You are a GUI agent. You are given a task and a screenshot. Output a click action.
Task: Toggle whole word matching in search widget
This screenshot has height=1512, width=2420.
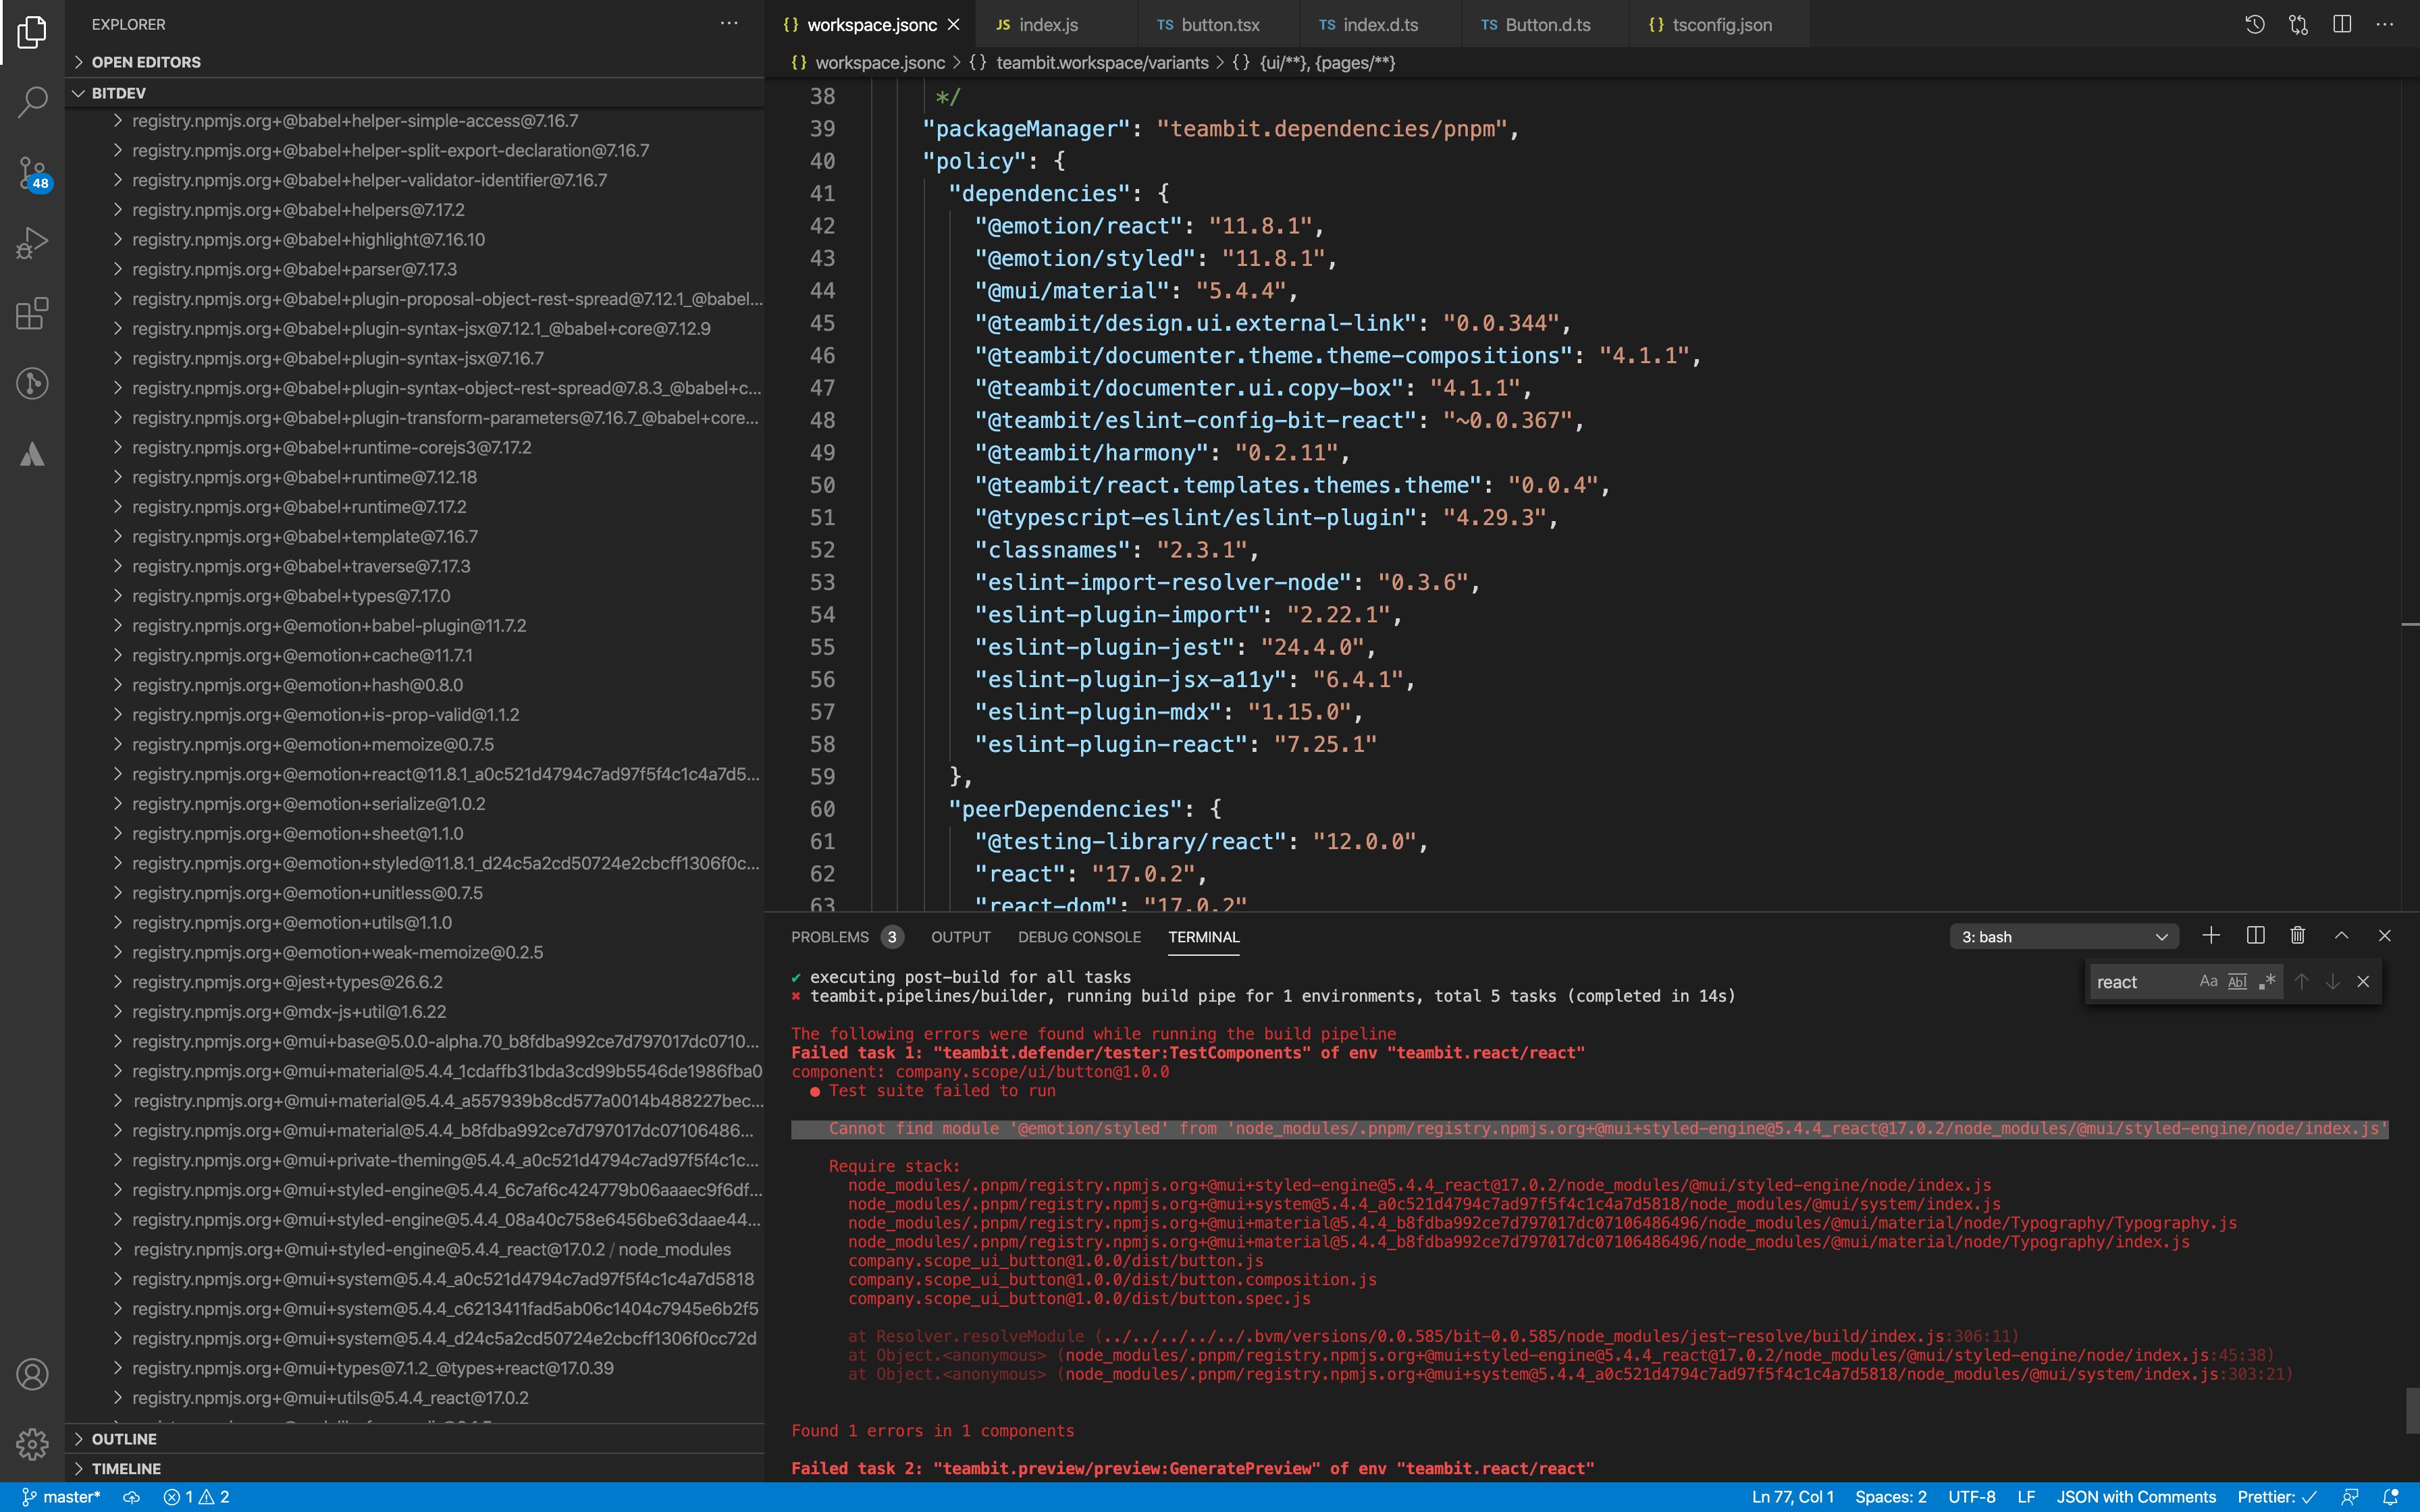click(x=2237, y=981)
